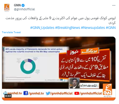Screen dimensions: 119x104
Task: Open GNN profile avatar logo
Action: point(7,8)
